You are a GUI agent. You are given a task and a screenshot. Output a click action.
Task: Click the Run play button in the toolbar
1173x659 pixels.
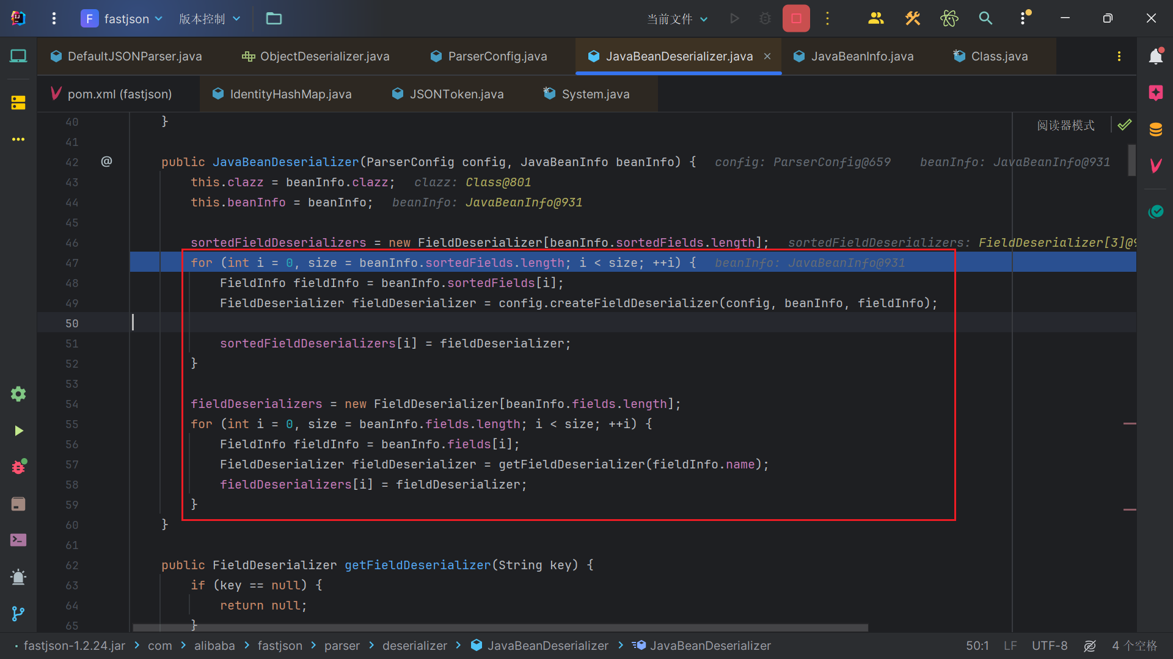click(x=735, y=18)
